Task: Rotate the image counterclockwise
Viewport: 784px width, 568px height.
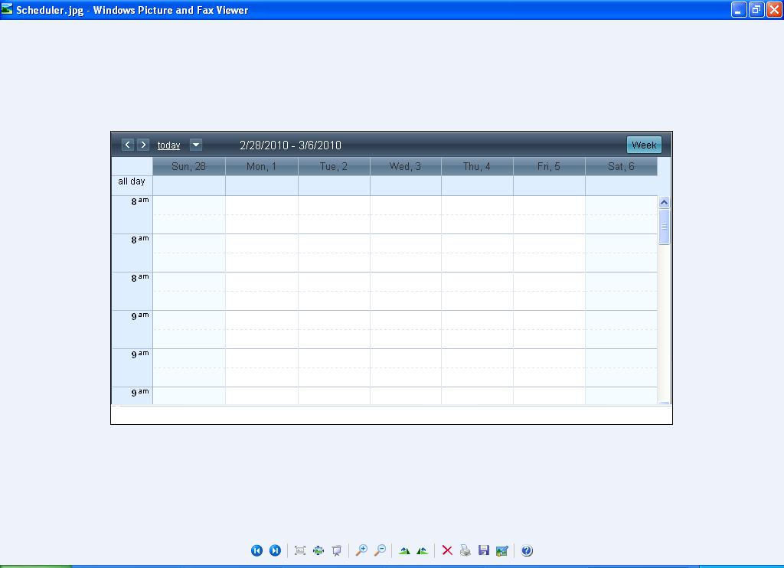Action: tap(422, 550)
